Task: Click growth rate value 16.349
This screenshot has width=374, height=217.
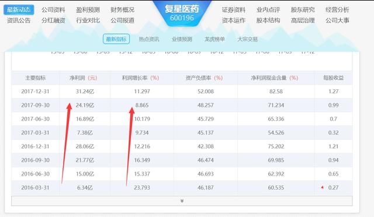Action: [142, 160]
